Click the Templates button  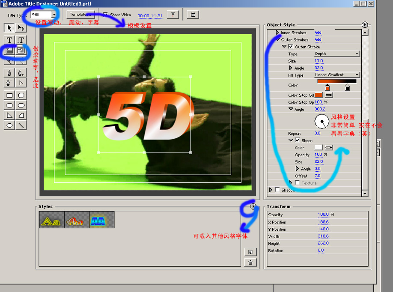[81, 15]
